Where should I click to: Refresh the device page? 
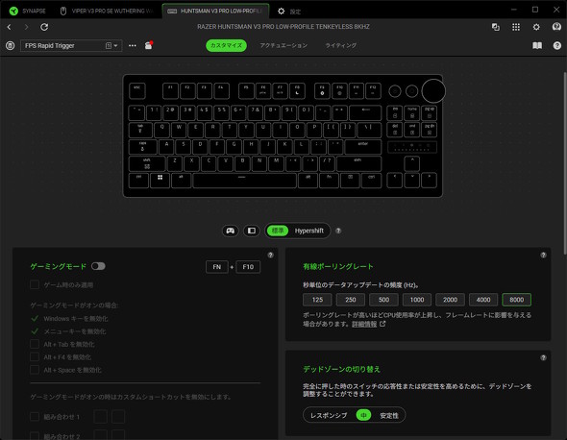point(44,27)
